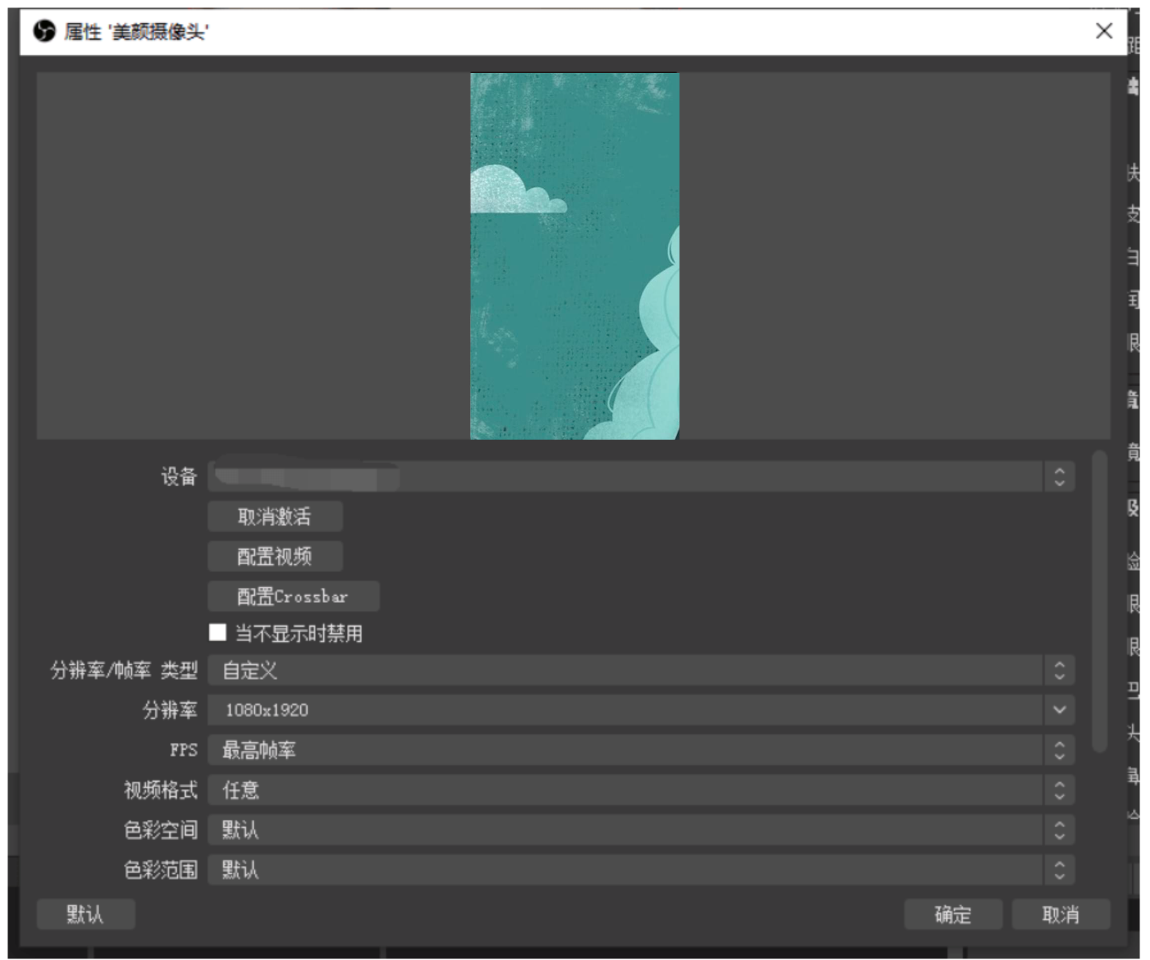Click the camera preview thumbnail image
Screen dimensions: 1150x960
(x=574, y=256)
